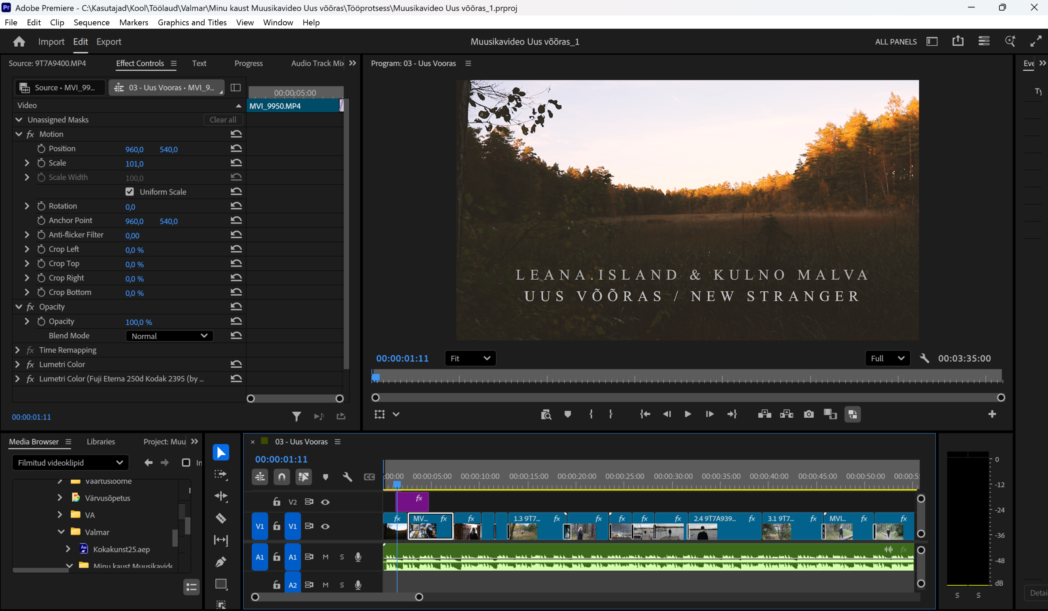This screenshot has width=1048, height=611.
Task: Uncheck the Uniform Scale checkbox
Action: click(130, 192)
